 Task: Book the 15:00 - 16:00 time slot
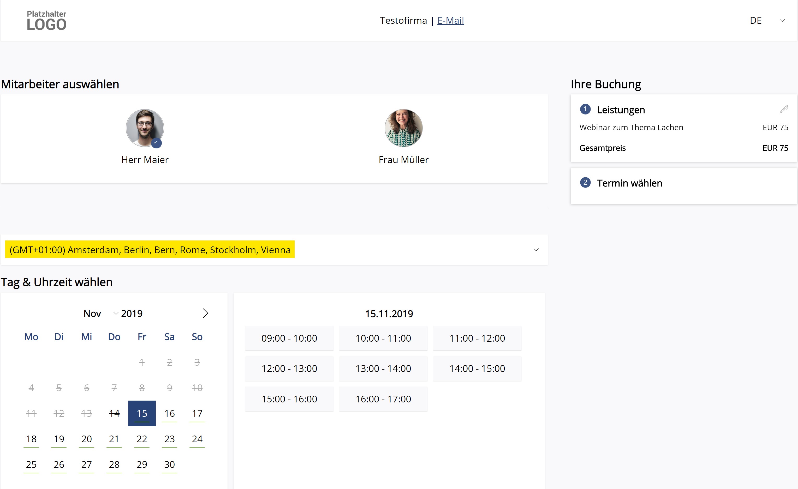(x=289, y=399)
